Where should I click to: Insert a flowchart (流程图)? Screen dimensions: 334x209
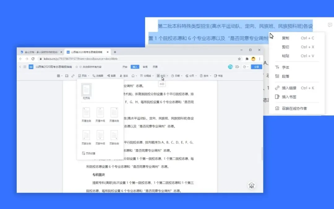point(98,76)
